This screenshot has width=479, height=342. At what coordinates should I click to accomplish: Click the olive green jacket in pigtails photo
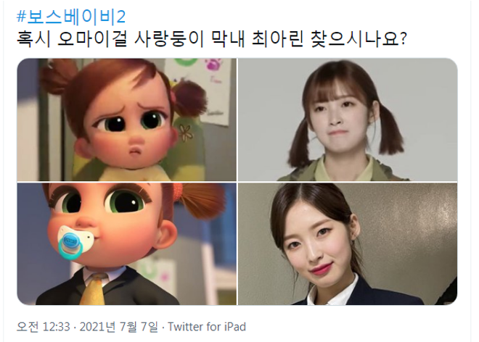pos(345,171)
